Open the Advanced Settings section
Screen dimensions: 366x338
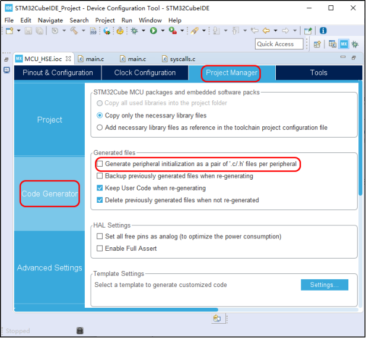[x=49, y=268]
